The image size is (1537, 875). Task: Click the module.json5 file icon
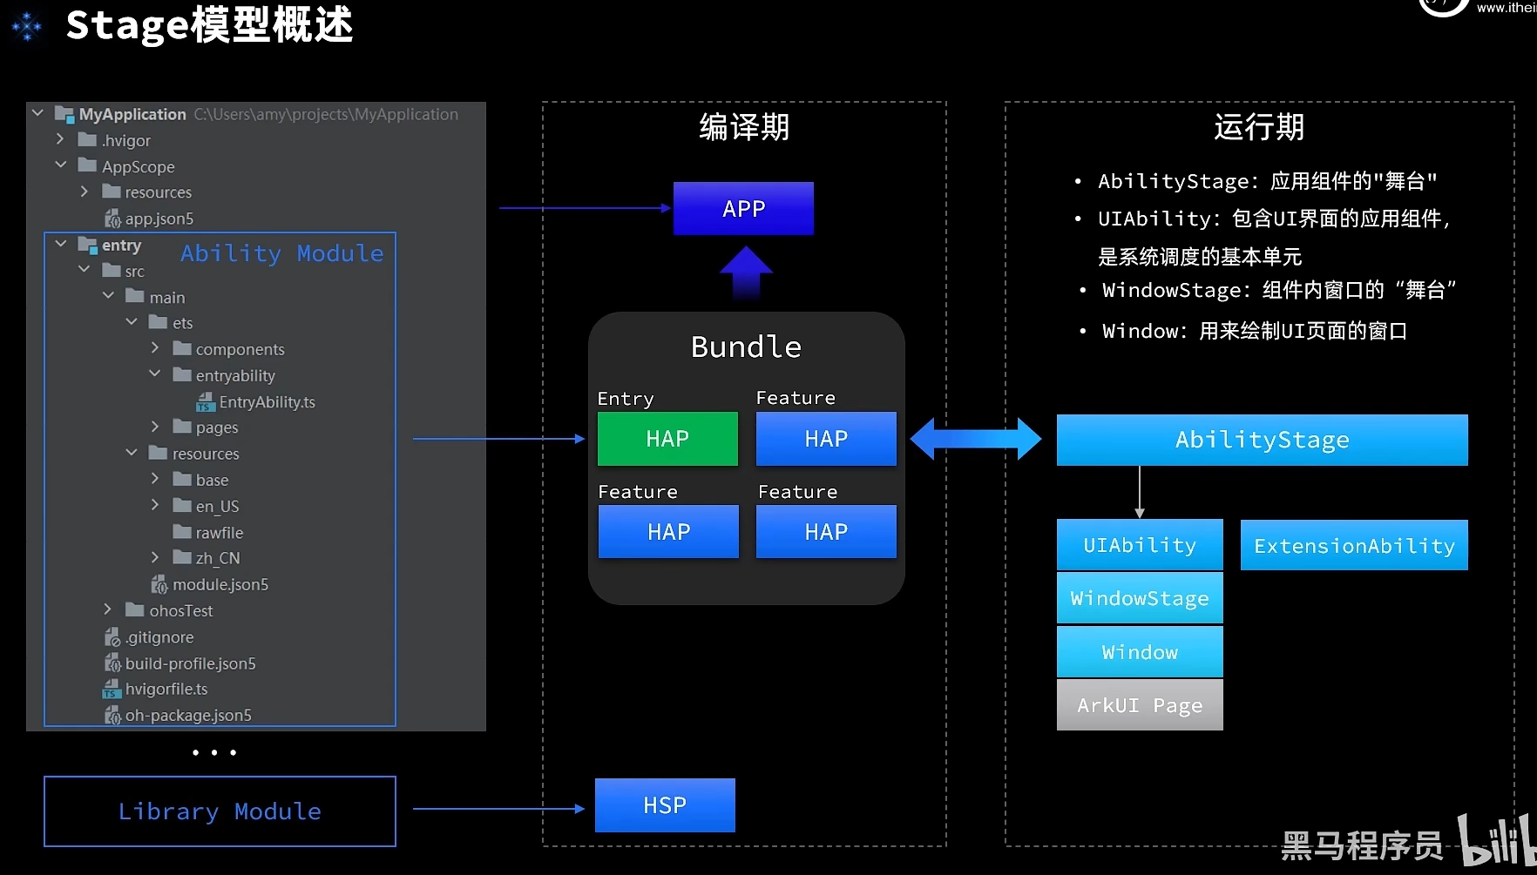pyautogui.click(x=159, y=584)
